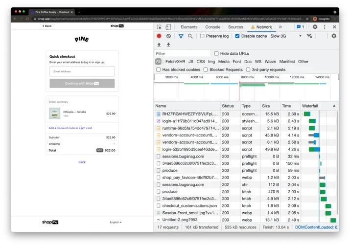Open the network search magnifier icon

coord(190,36)
